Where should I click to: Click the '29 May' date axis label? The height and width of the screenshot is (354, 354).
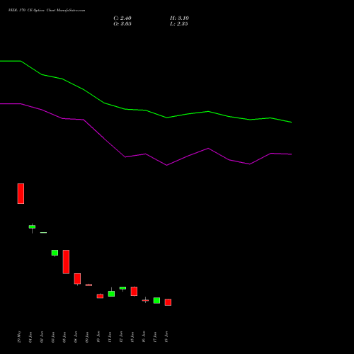click(x=19, y=337)
